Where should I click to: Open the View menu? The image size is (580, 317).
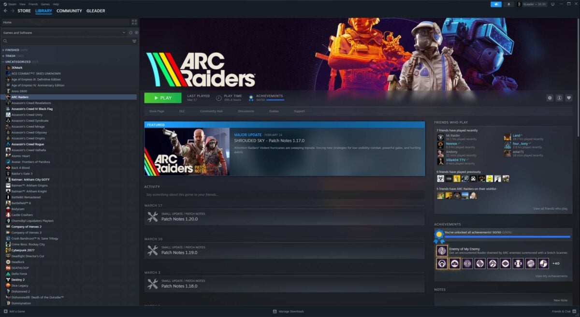[x=22, y=3]
